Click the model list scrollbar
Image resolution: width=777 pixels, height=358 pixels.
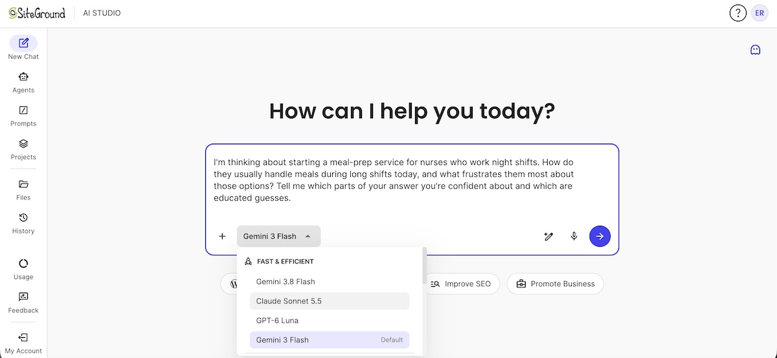pos(425,266)
